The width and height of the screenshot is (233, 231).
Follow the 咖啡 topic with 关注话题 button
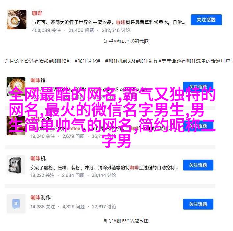click(x=206, y=20)
